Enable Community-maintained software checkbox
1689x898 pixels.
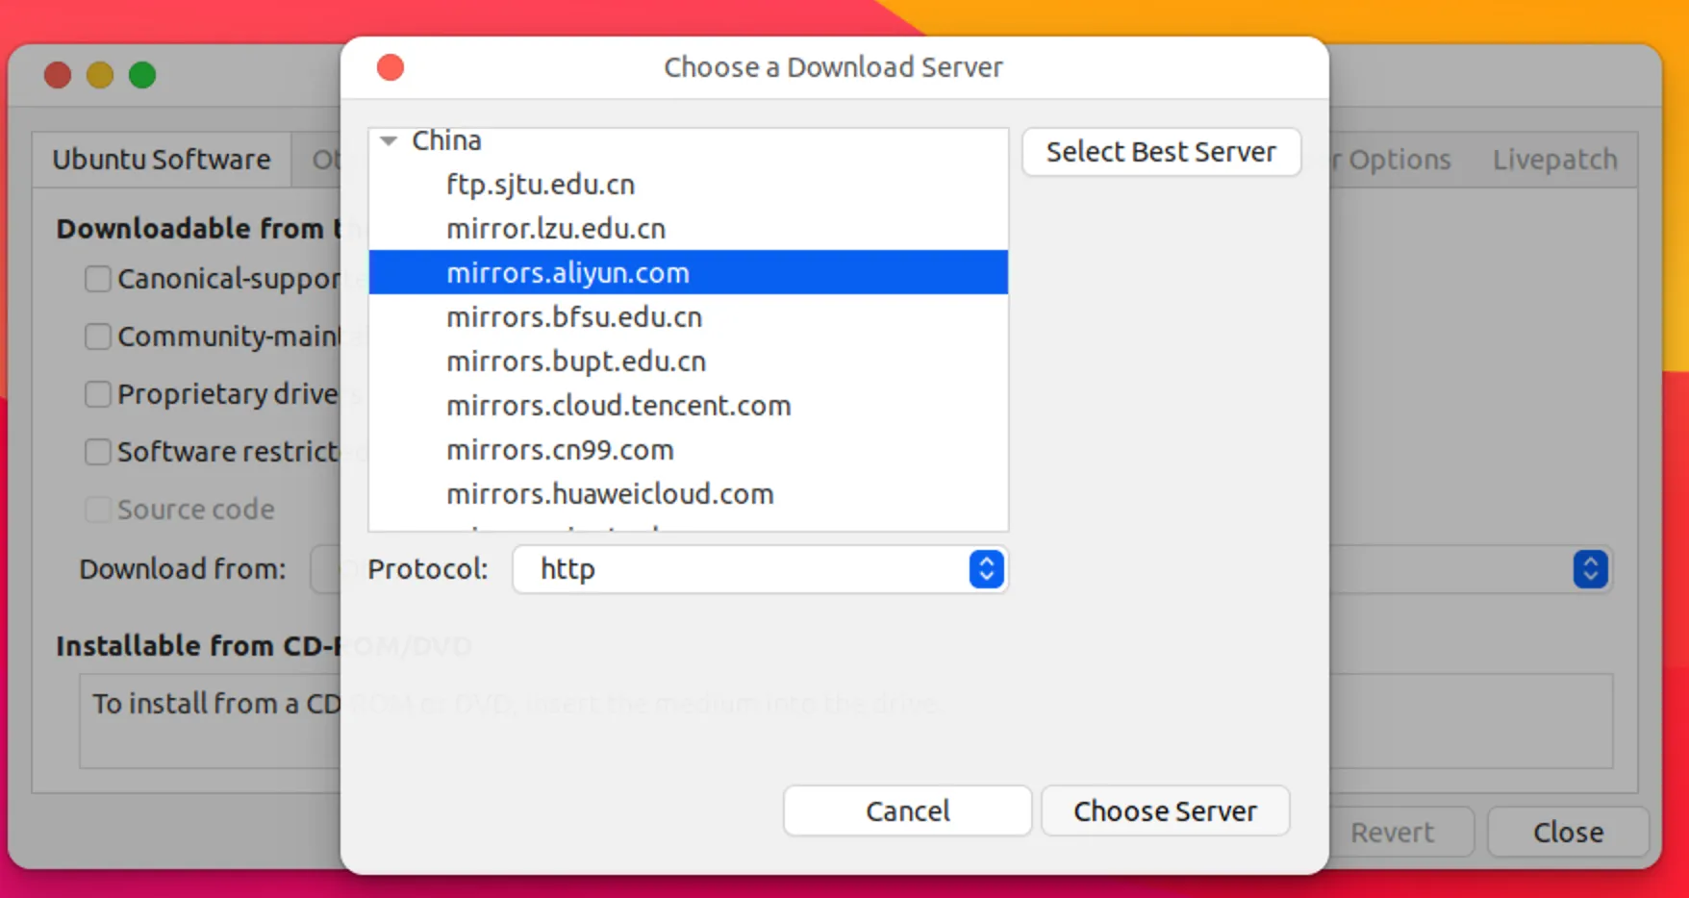click(98, 337)
